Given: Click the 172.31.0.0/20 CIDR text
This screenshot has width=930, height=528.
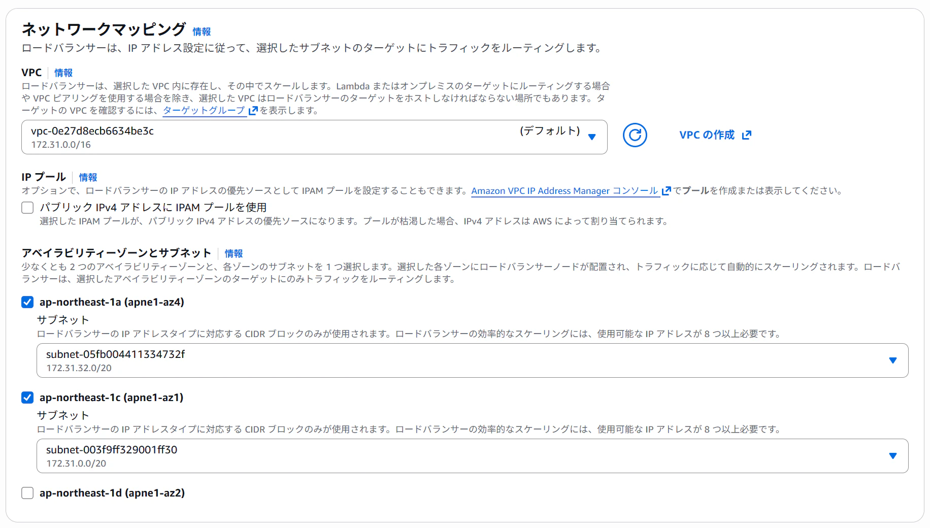Looking at the screenshot, I should click(76, 464).
